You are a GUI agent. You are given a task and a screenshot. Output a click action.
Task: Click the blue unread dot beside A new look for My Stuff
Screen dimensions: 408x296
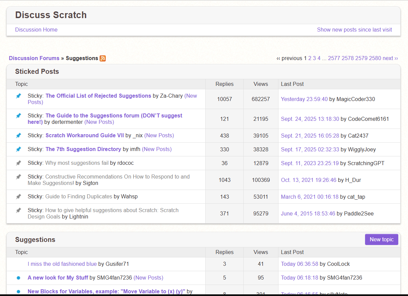pyautogui.click(x=18, y=278)
